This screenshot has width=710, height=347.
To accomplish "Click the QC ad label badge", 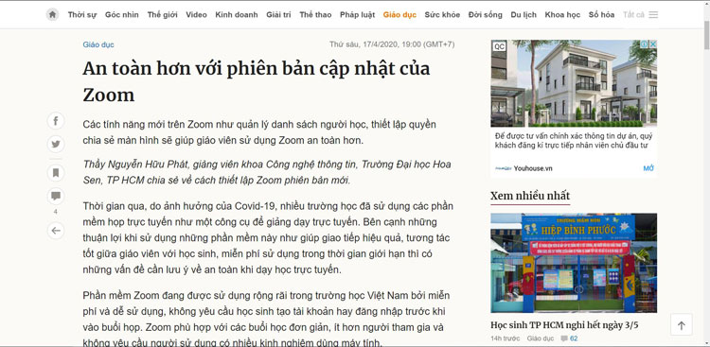I will pos(499,46).
